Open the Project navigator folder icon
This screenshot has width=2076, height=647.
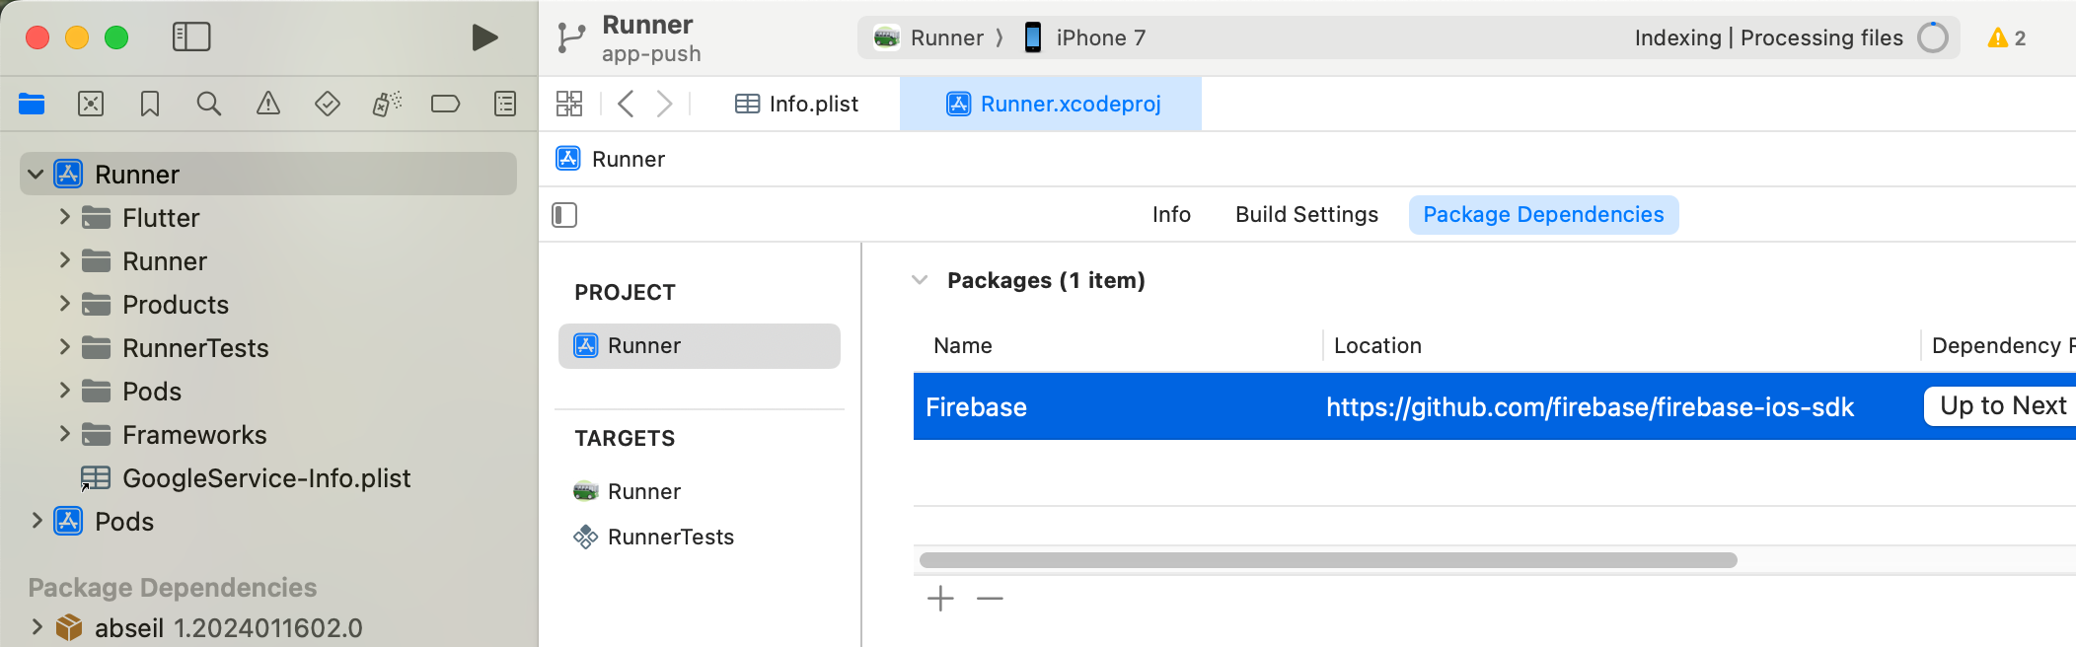click(32, 104)
